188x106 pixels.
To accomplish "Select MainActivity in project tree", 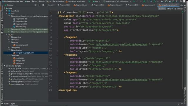I will click(x=21, y=26).
